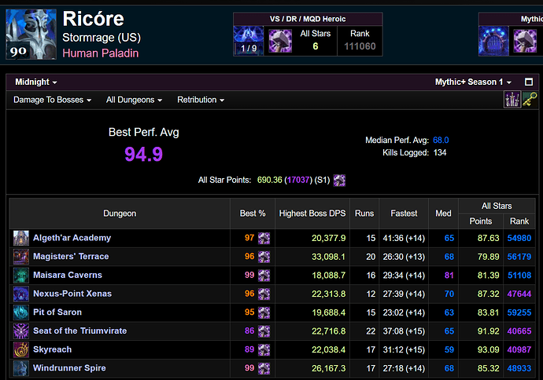The height and width of the screenshot is (380, 543).
Task: Open the Midnight expansion dropdown
Action: [36, 82]
